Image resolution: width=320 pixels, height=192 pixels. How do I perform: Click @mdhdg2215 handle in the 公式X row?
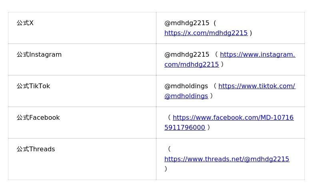point(187,23)
